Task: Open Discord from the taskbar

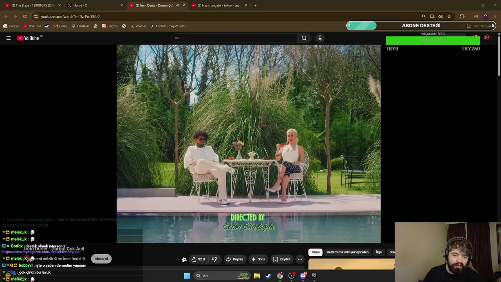Action: [x=303, y=276]
